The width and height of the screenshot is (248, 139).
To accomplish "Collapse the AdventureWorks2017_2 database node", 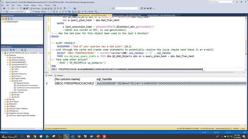I will (x=7, y=64).
